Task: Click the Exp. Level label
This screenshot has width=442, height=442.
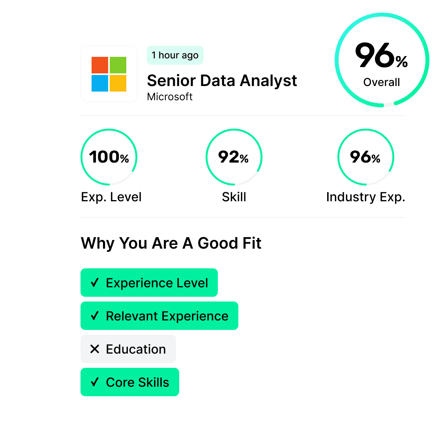Action: point(111,197)
